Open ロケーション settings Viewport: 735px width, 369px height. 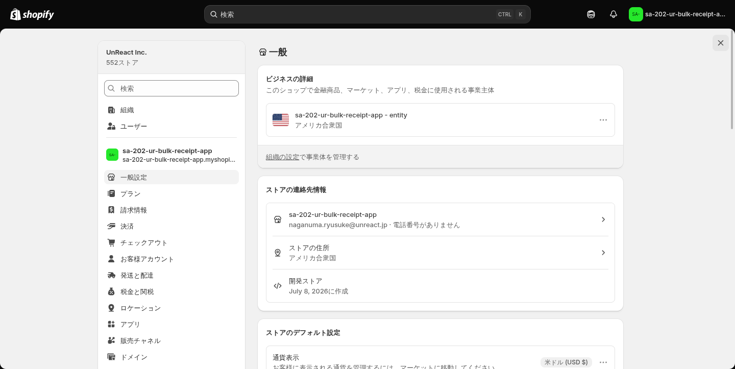click(x=171, y=308)
